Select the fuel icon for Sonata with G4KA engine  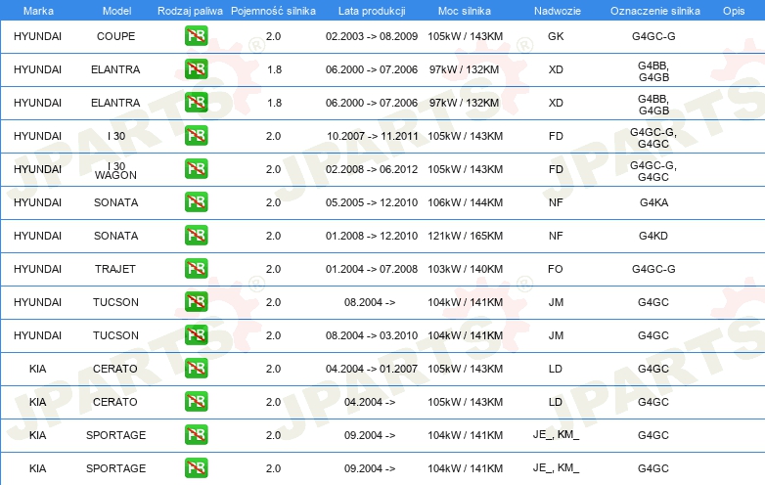pyautogui.click(x=196, y=202)
